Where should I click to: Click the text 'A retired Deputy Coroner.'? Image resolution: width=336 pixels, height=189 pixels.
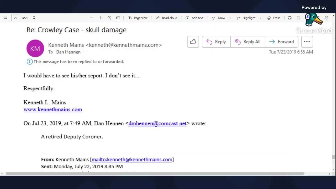[x=72, y=137]
